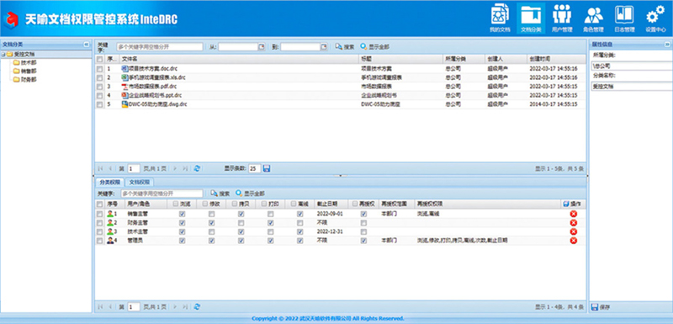
Task: Click Excel icon of the .xls.drc file
Action: point(125,77)
